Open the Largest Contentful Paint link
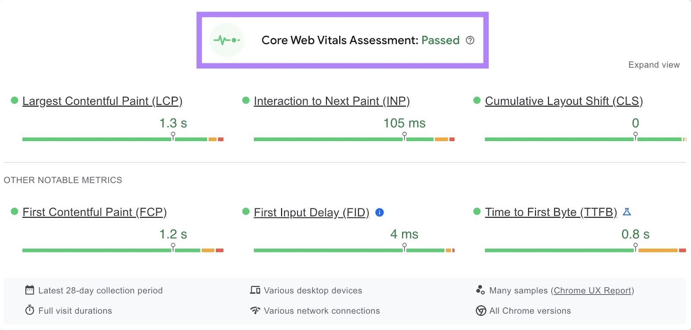 tap(102, 101)
